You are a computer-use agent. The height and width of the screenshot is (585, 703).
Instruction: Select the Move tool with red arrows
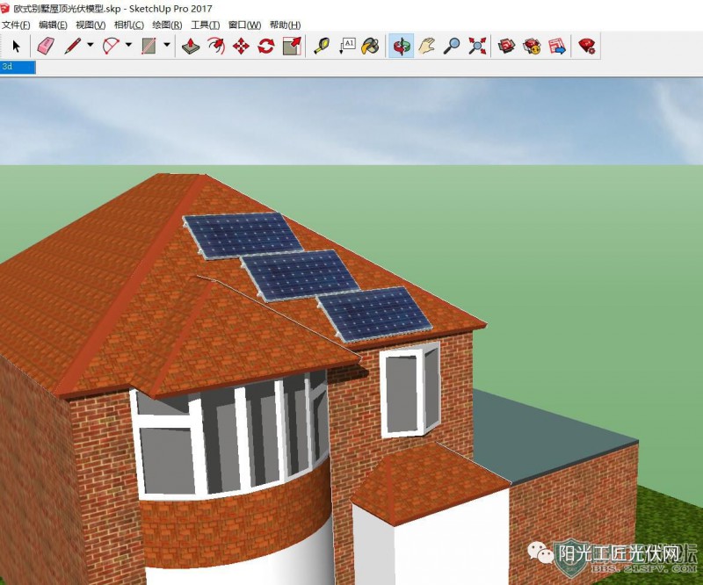click(x=241, y=46)
